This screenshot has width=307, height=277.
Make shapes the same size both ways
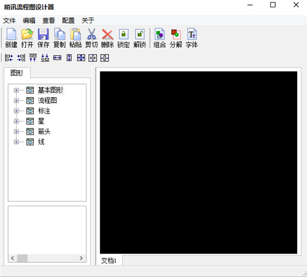[x=81, y=58]
